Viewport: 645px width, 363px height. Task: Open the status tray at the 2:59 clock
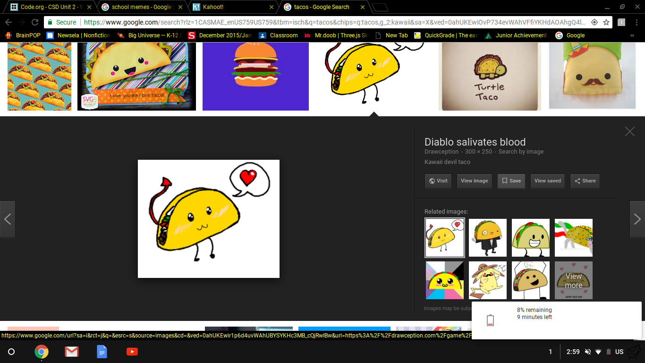click(x=573, y=352)
